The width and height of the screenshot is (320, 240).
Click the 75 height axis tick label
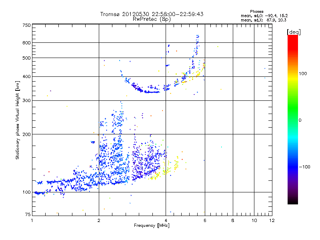28,215
